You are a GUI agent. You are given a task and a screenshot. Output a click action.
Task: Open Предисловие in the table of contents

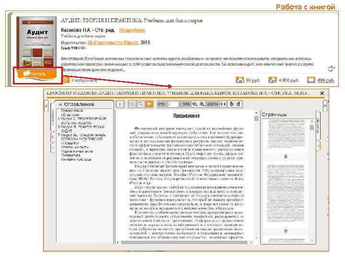[72, 111]
